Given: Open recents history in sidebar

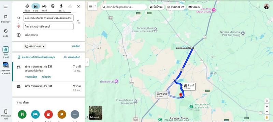Looking at the screenshot, I should 6,33.
